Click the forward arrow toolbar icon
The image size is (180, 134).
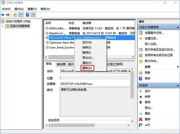[8, 15]
